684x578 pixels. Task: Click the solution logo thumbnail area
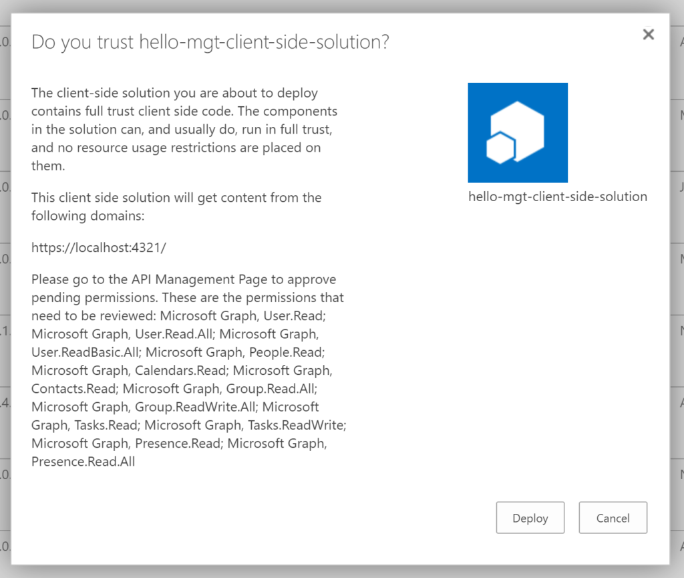click(518, 132)
